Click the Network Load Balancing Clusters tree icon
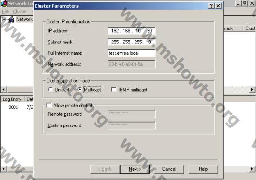This screenshot has width=256, height=180. (11, 19)
